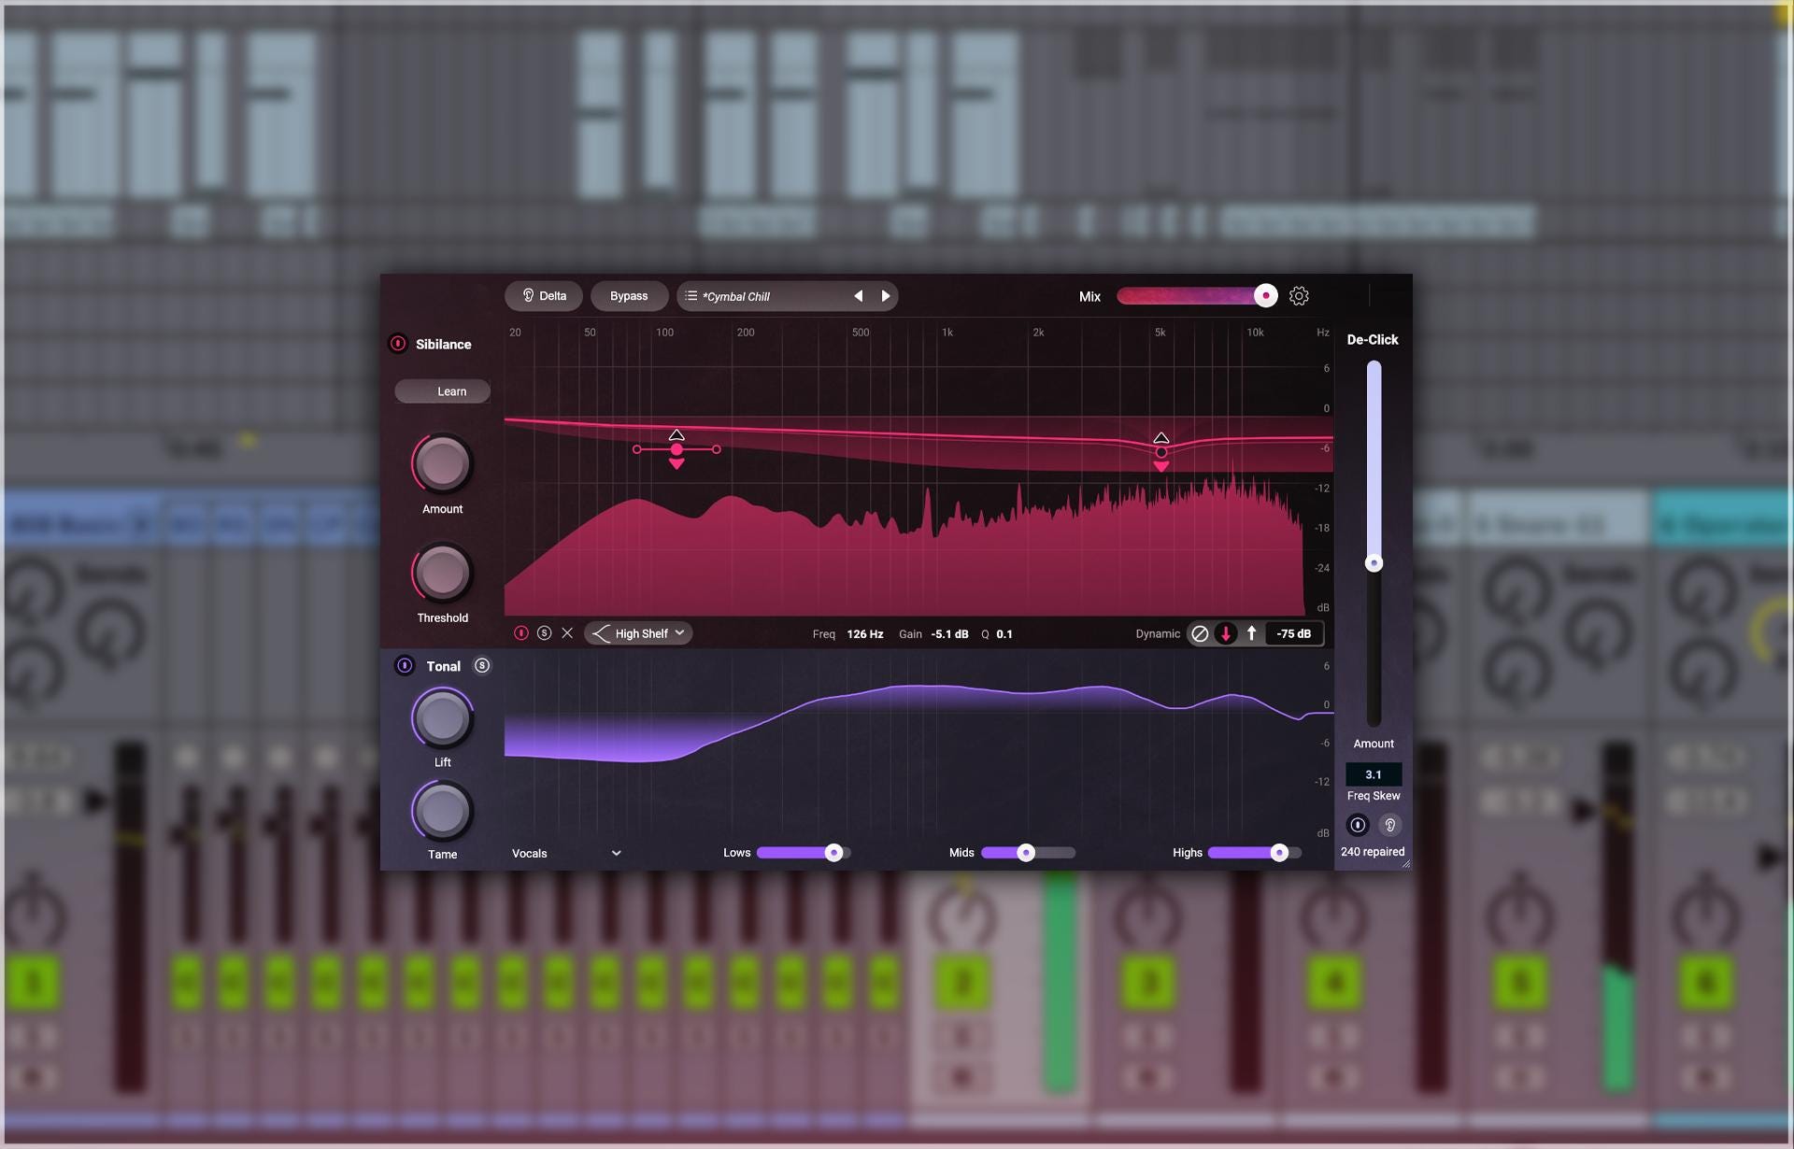Click the Tonal module label
This screenshot has width=1794, height=1149.
(444, 667)
